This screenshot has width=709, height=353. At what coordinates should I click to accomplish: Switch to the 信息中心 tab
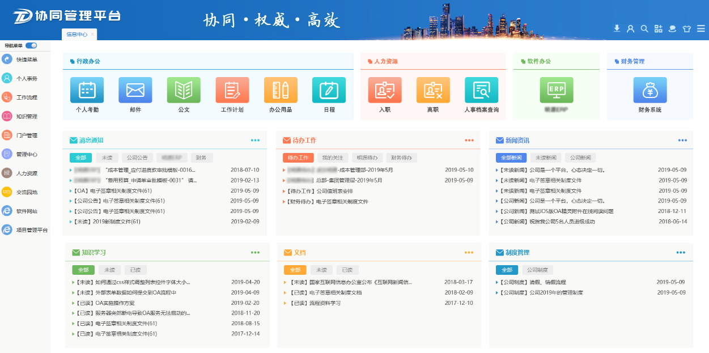77,34
